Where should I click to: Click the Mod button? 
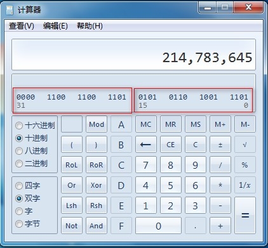(x=97, y=124)
